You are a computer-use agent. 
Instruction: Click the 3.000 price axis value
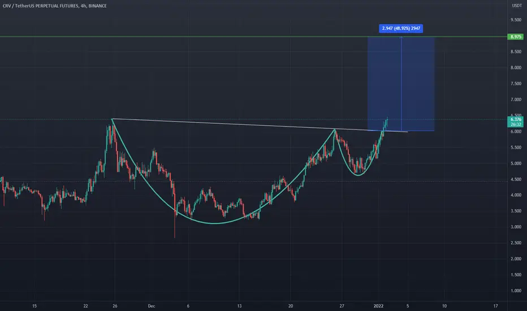pyautogui.click(x=516, y=227)
